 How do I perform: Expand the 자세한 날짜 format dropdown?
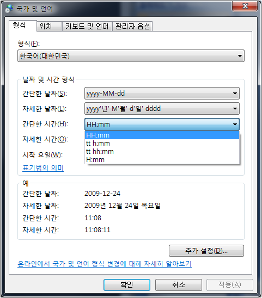(x=162, y=109)
